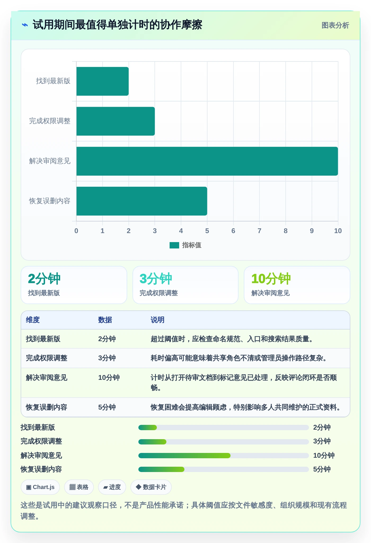
Task: Click the Chart.js tag chip
Action: 40,487
